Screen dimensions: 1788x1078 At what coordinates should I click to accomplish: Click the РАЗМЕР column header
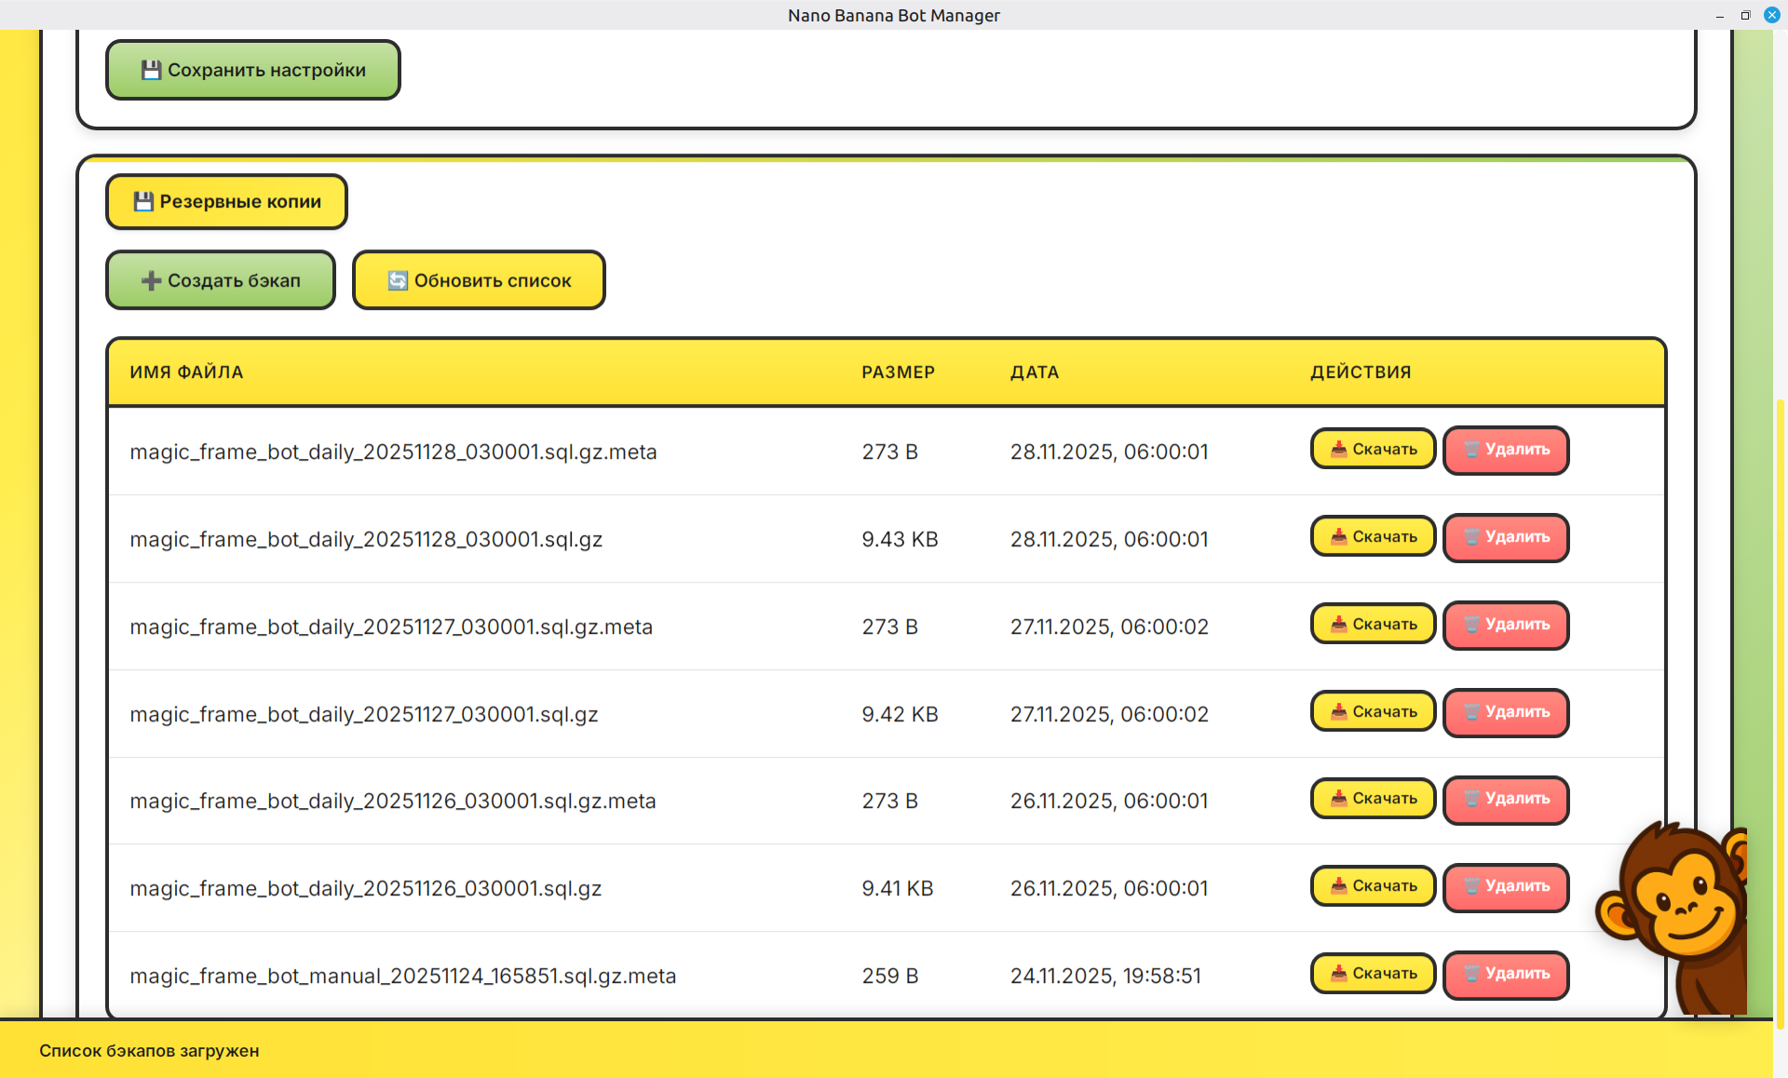898,372
